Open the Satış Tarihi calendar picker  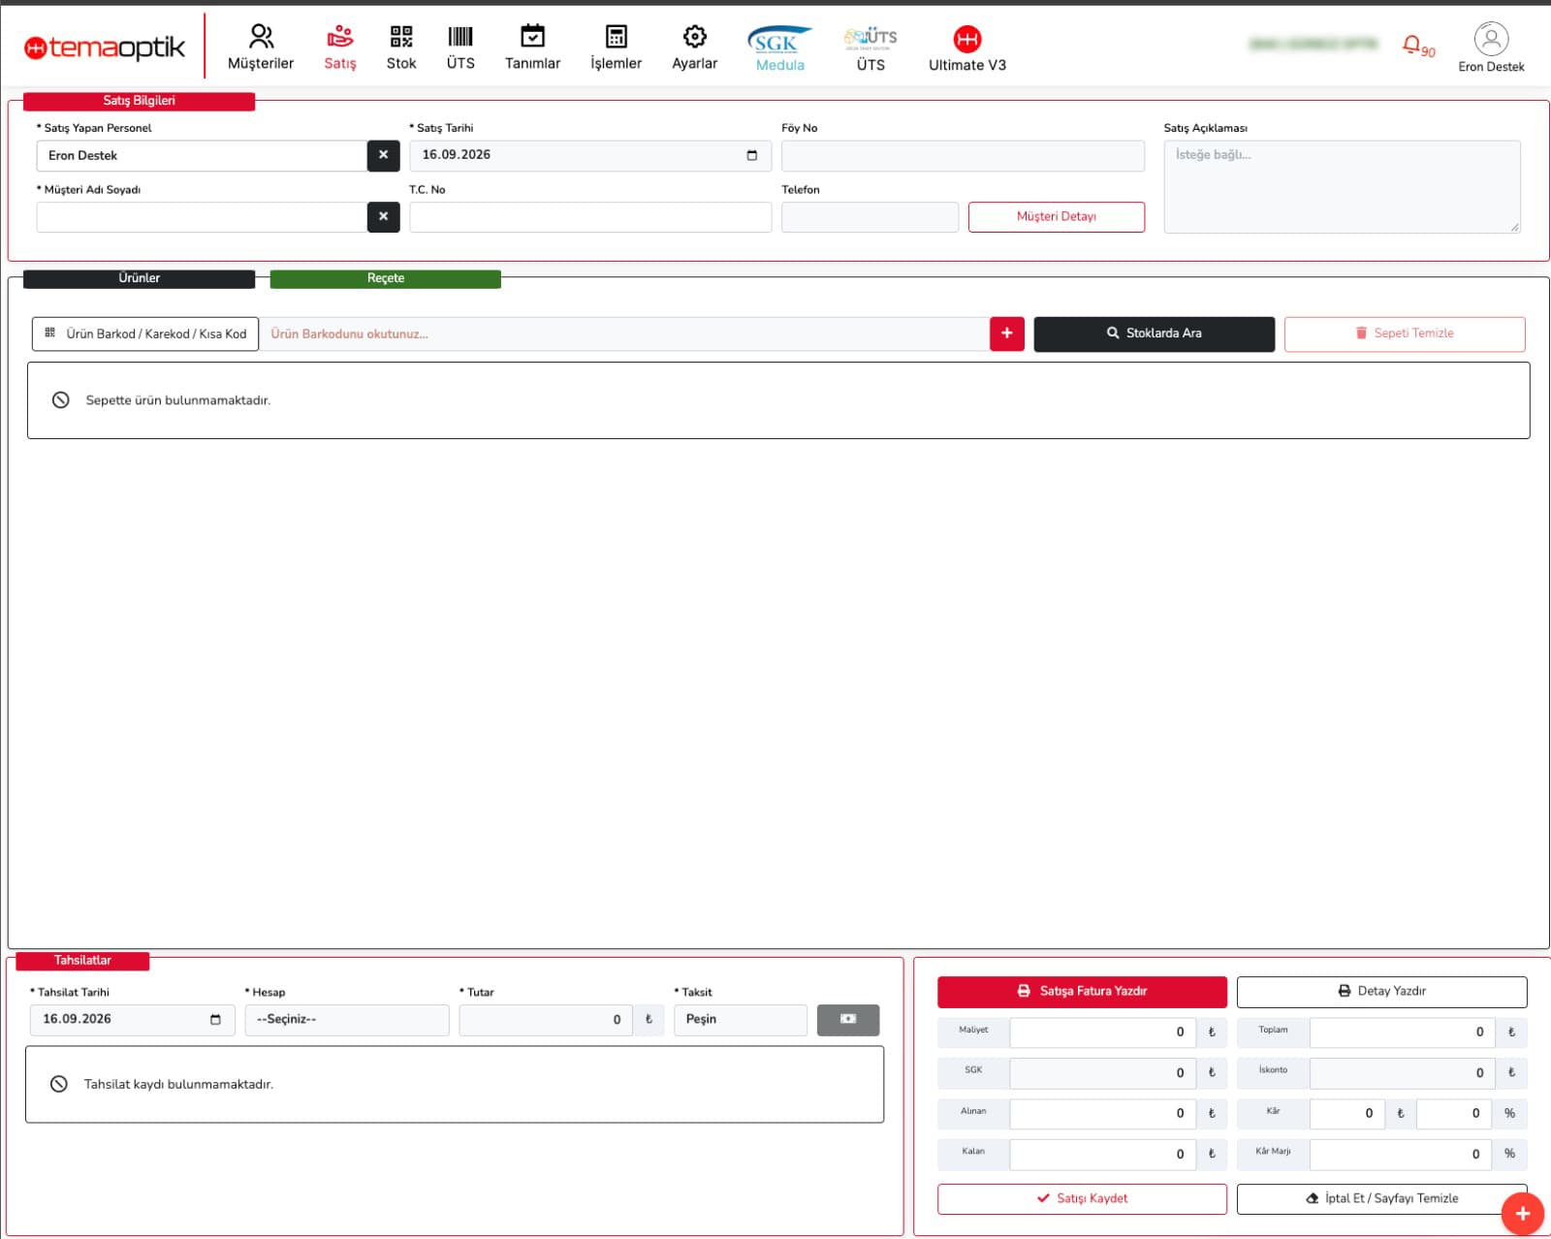(x=752, y=155)
